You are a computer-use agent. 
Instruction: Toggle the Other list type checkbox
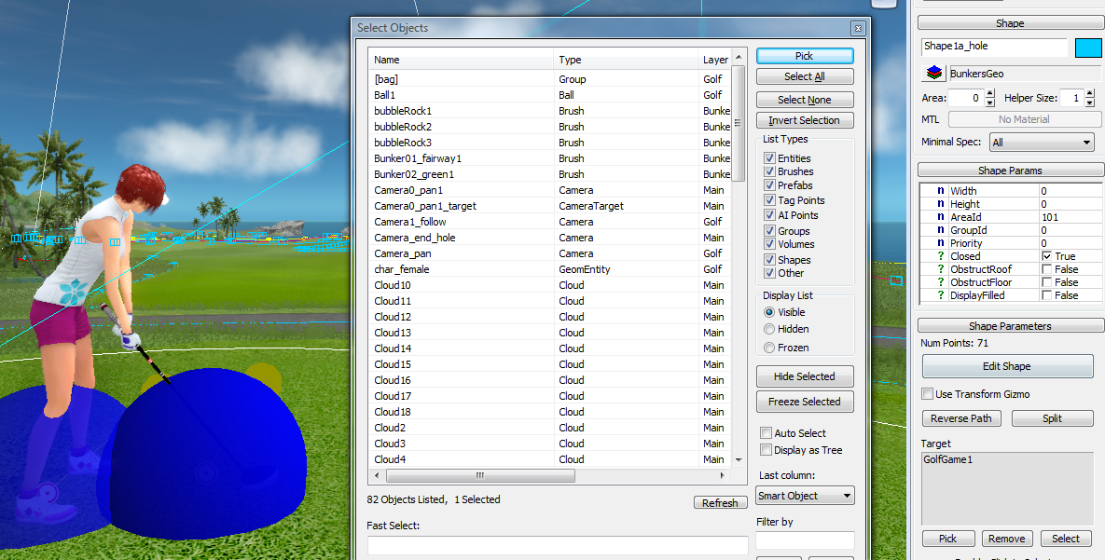[769, 273]
